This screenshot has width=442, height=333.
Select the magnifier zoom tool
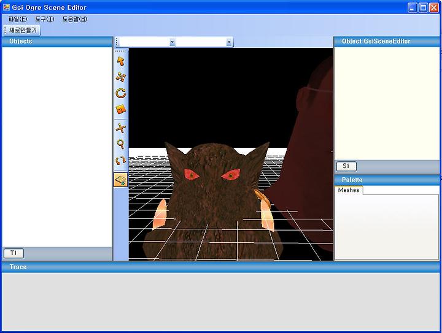point(121,144)
